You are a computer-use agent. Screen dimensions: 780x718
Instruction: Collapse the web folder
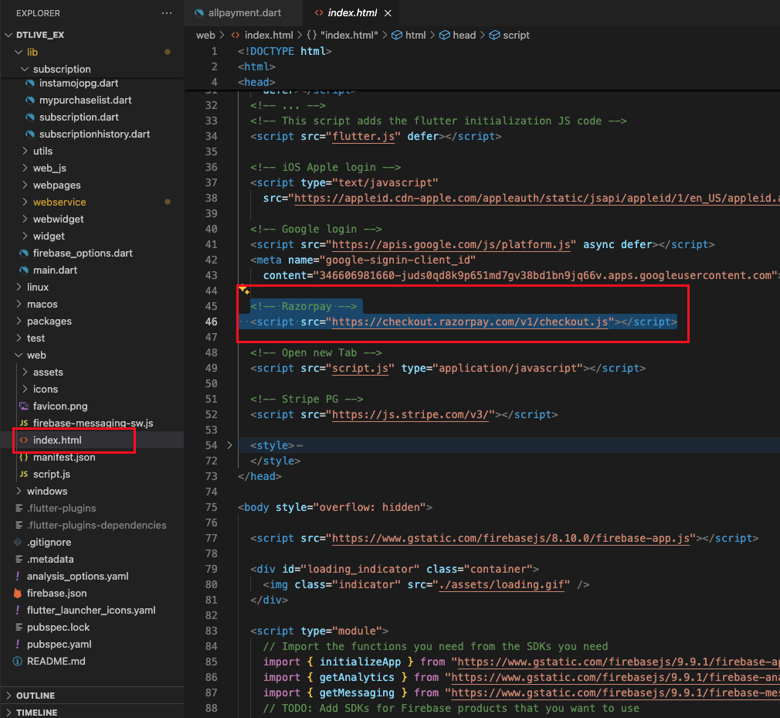(19, 355)
